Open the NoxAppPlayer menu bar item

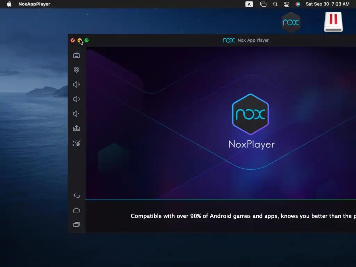pos(34,4)
